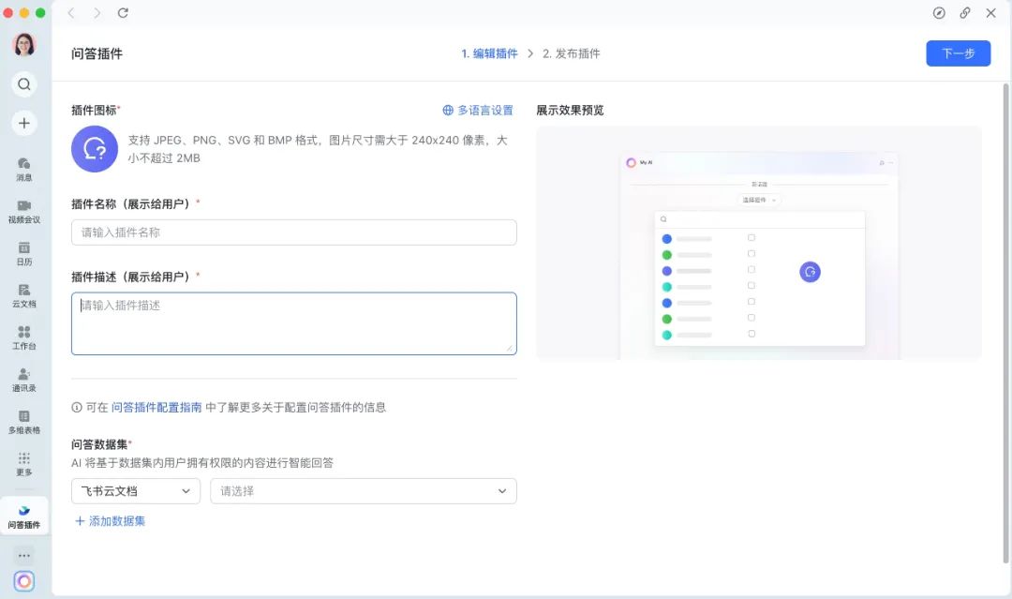
Task: Click the plus create icon in sidebar
Action: (x=24, y=123)
